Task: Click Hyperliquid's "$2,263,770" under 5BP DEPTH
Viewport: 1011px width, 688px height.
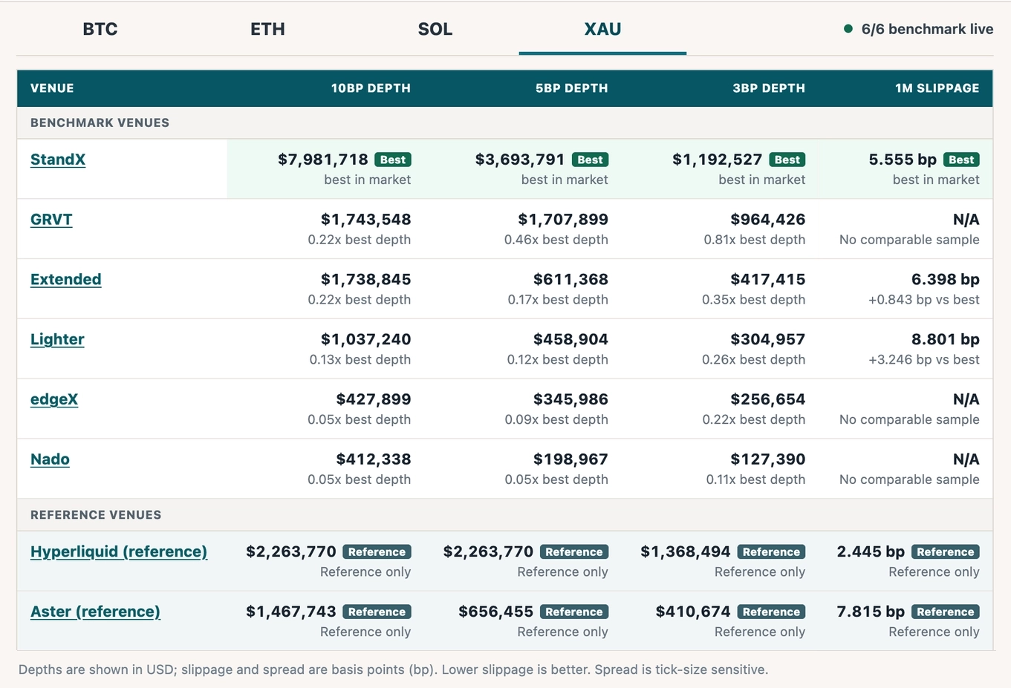Action: [488, 551]
